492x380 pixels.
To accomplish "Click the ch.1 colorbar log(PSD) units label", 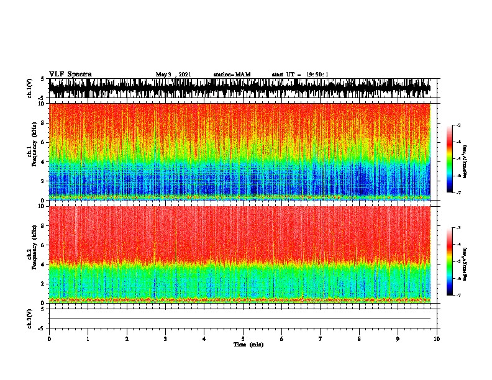I will click(x=465, y=162).
